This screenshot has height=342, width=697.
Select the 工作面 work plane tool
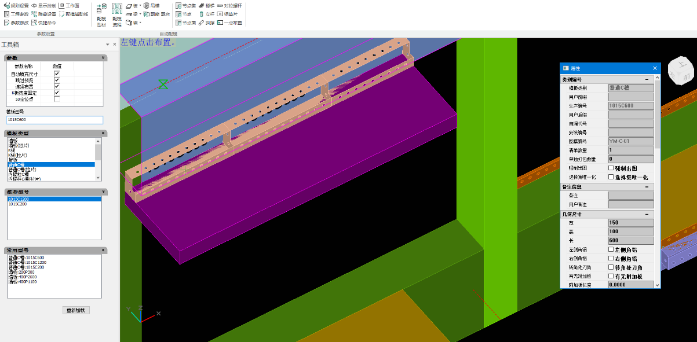[x=68, y=5]
